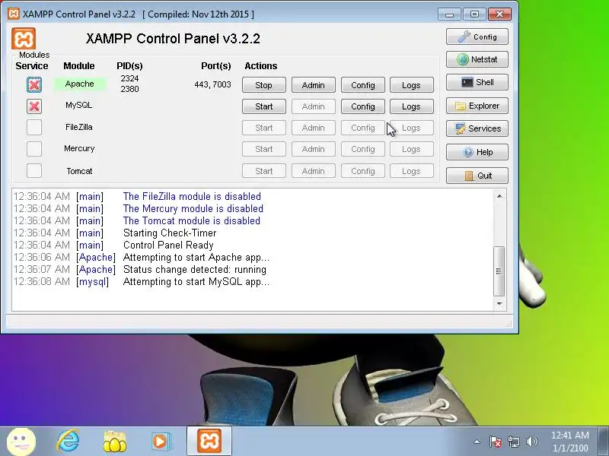Open the media player on the taskbar
The height and width of the screenshot is (456, 609).
161,442
